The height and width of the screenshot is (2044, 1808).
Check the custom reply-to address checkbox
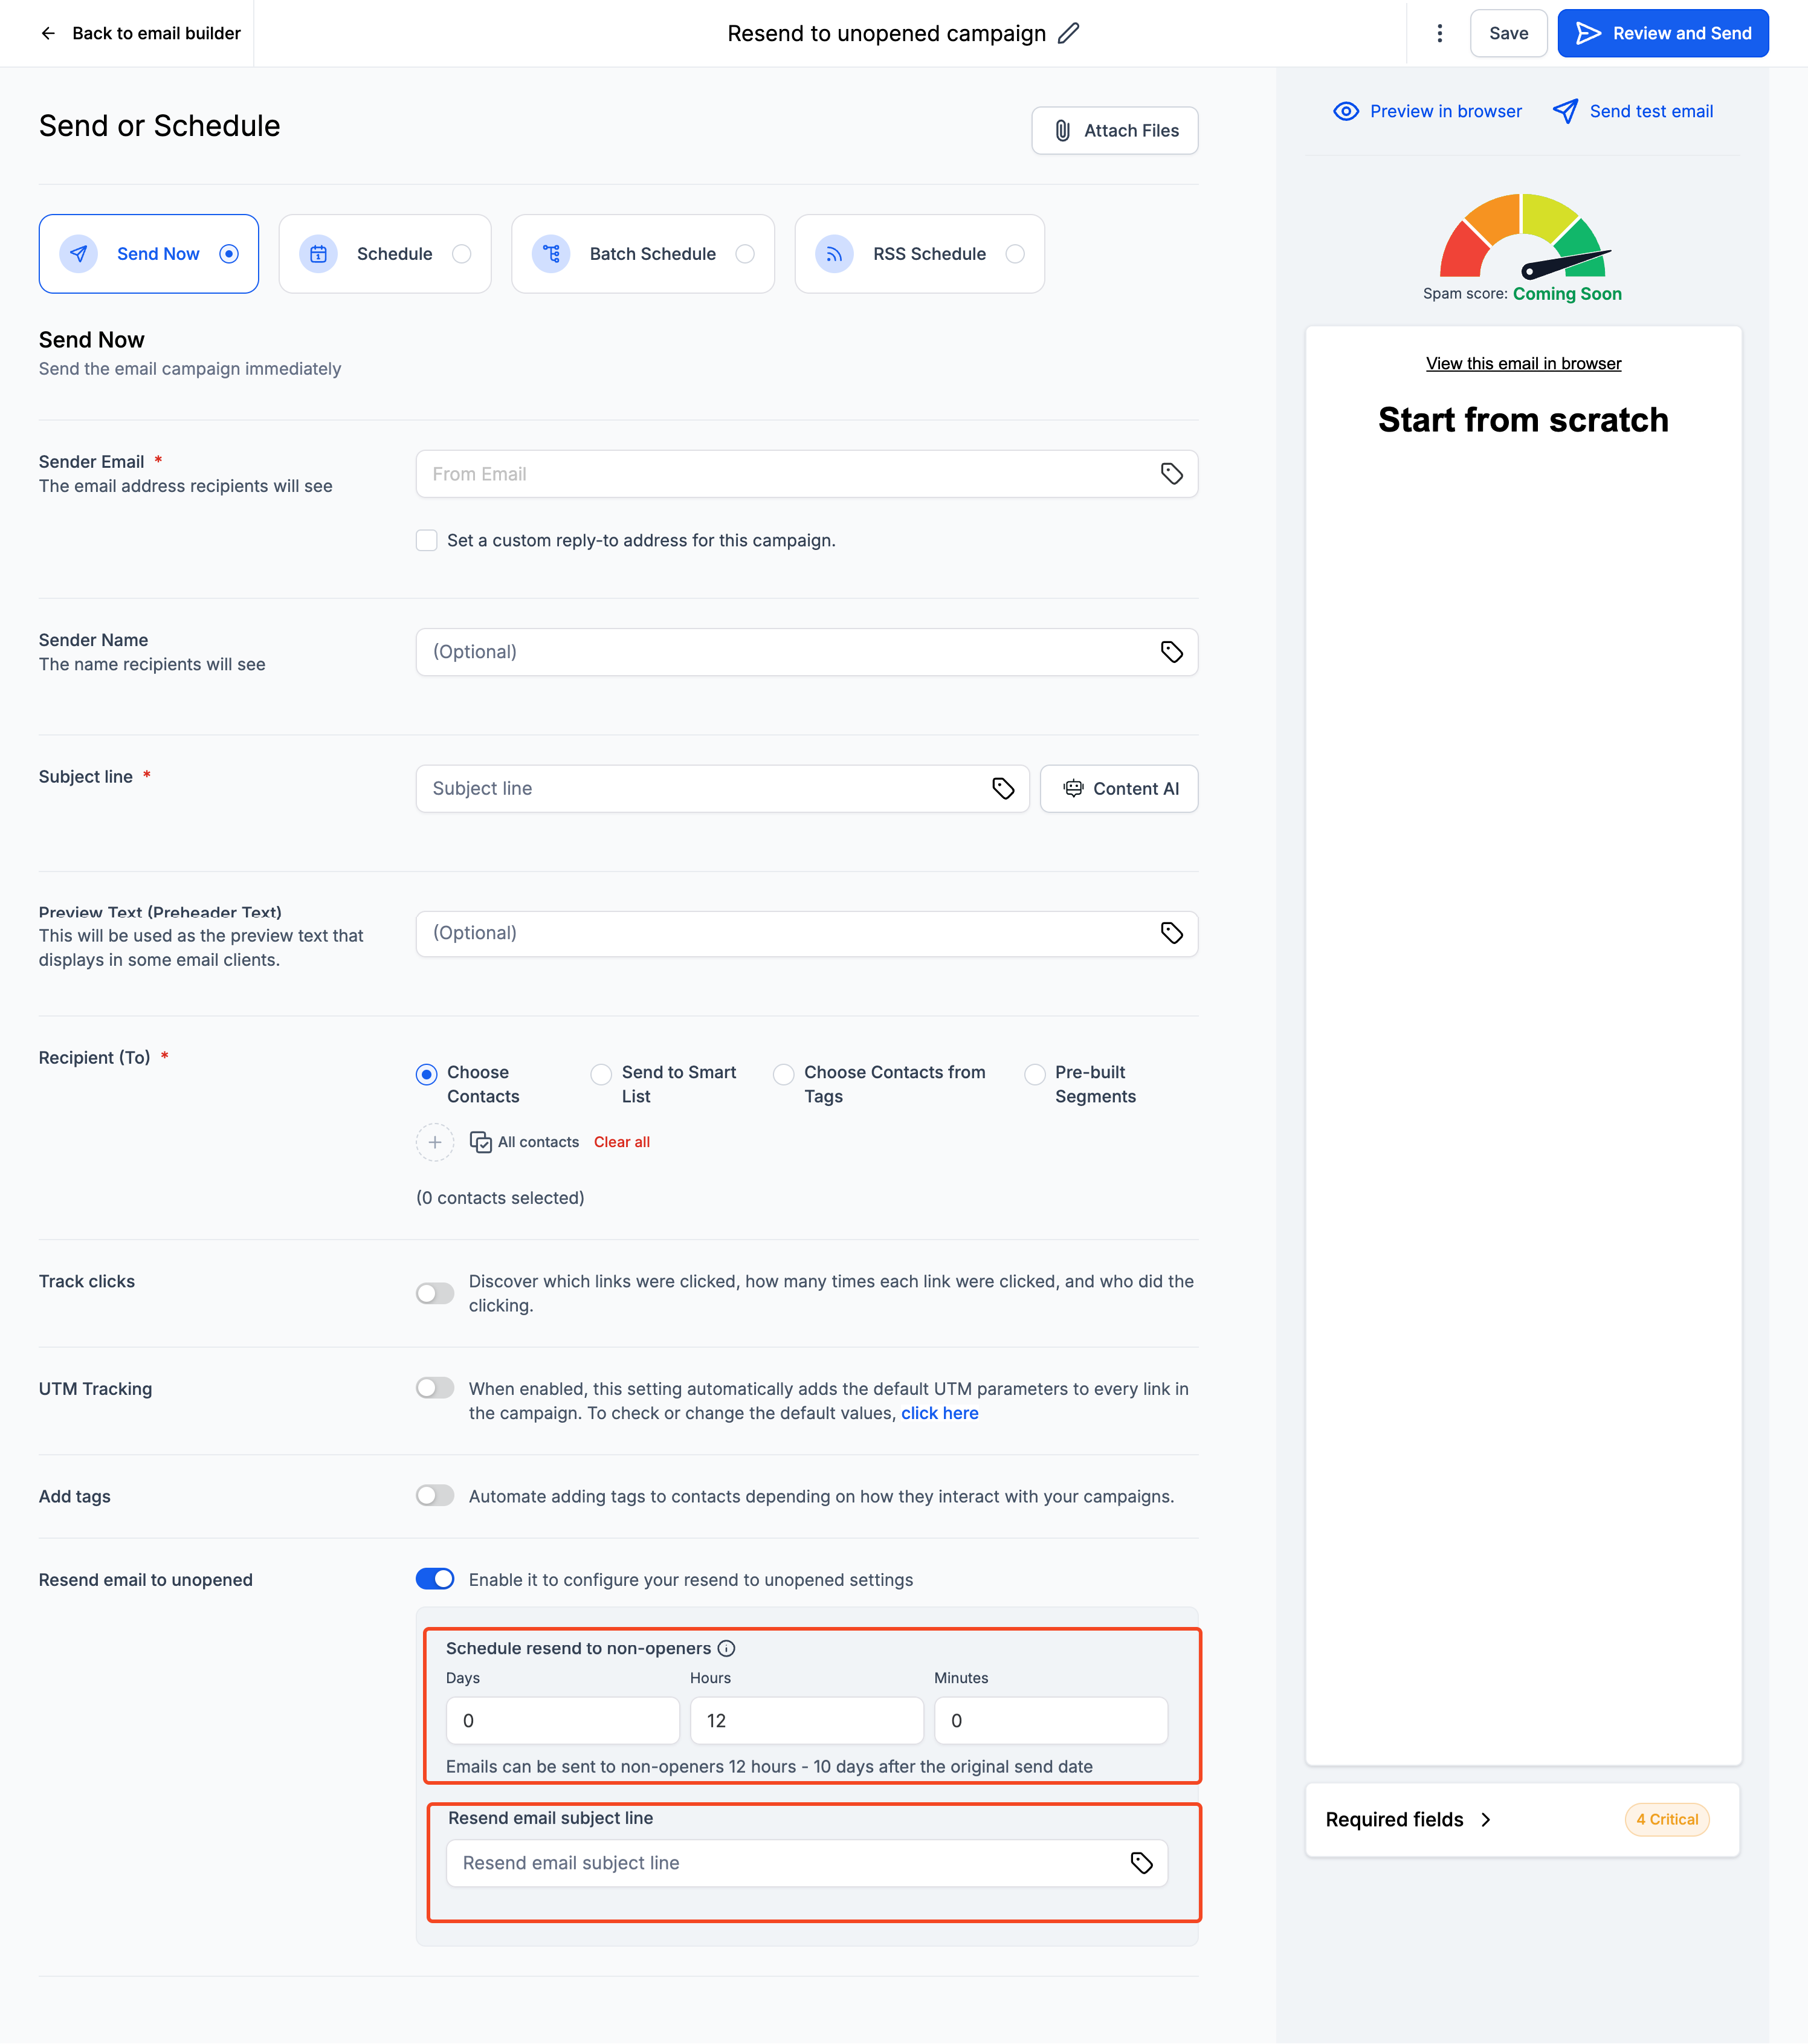[x=427, y=541]
